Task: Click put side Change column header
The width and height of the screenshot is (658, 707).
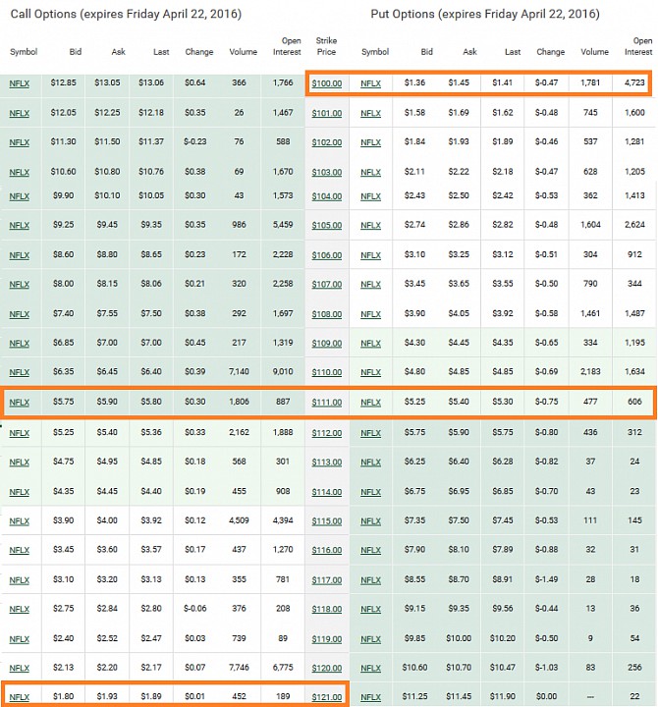Action: click(x=551, y=52)
